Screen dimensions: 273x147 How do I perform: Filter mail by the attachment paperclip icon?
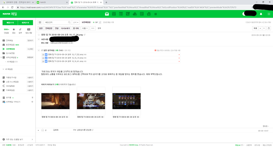tap(20, 30)
